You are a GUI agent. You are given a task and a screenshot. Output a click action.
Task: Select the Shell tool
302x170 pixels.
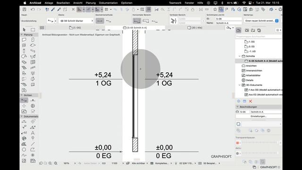pos(33,57)
